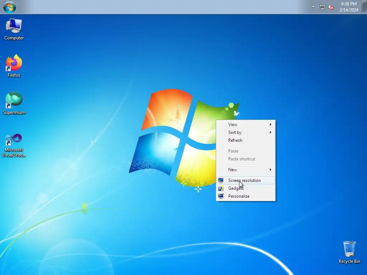Expand the Sort by submenu

tap(246, 132)
